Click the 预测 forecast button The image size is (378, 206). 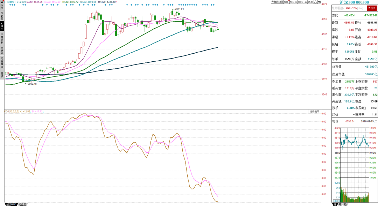310,2
